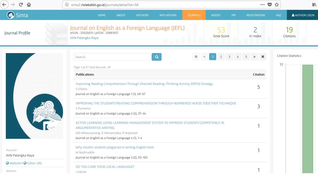The width and height of the screenshot is (318, 180).
Task: Click the H-Index value 2
Action: 255,30
